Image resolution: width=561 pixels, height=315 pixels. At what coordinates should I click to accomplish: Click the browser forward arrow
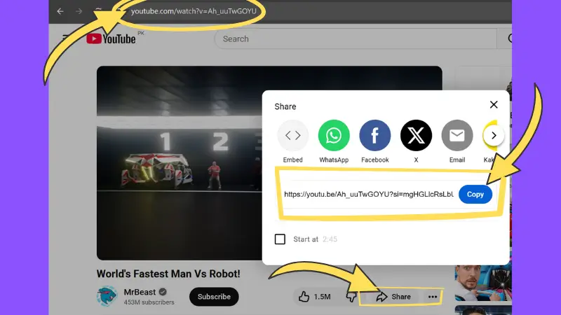point(78,12)
